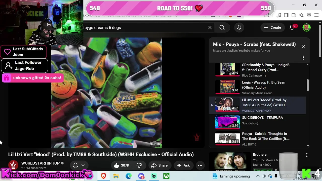This screenshot has width=322, height=181.
Task: Open the Brave Wallet icon
Action: click(294, 15)
